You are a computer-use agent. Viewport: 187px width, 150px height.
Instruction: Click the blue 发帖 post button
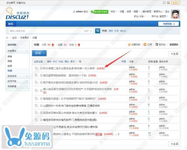pos(40,53)
